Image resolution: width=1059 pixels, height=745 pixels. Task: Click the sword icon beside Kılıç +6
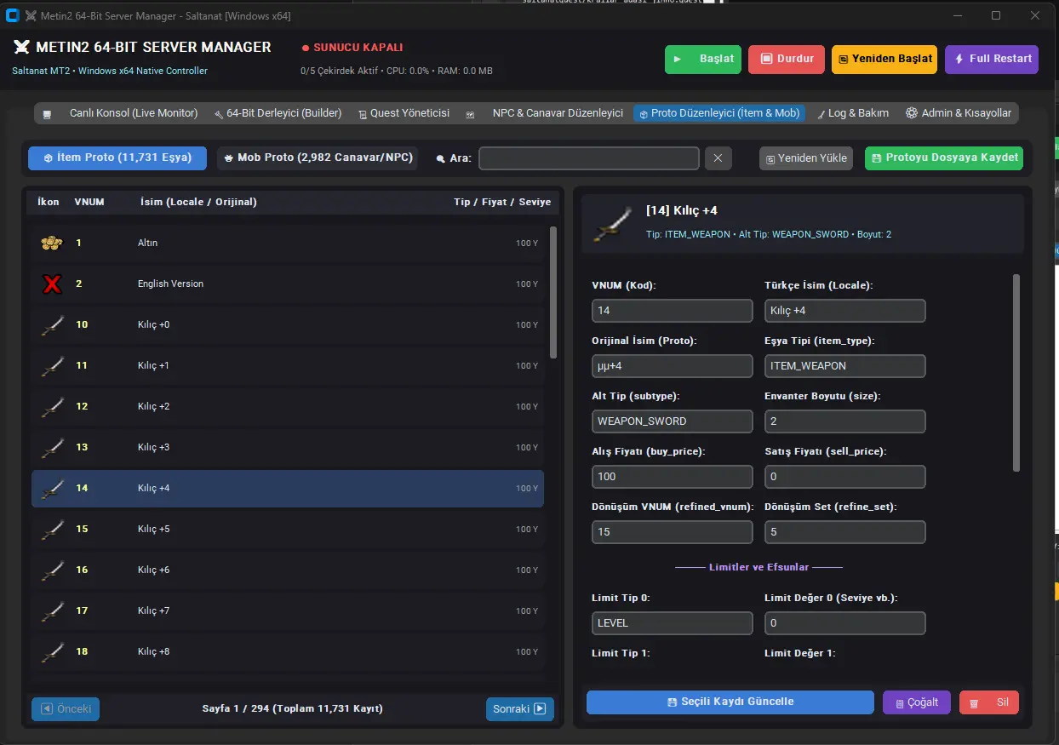[52, 570]
